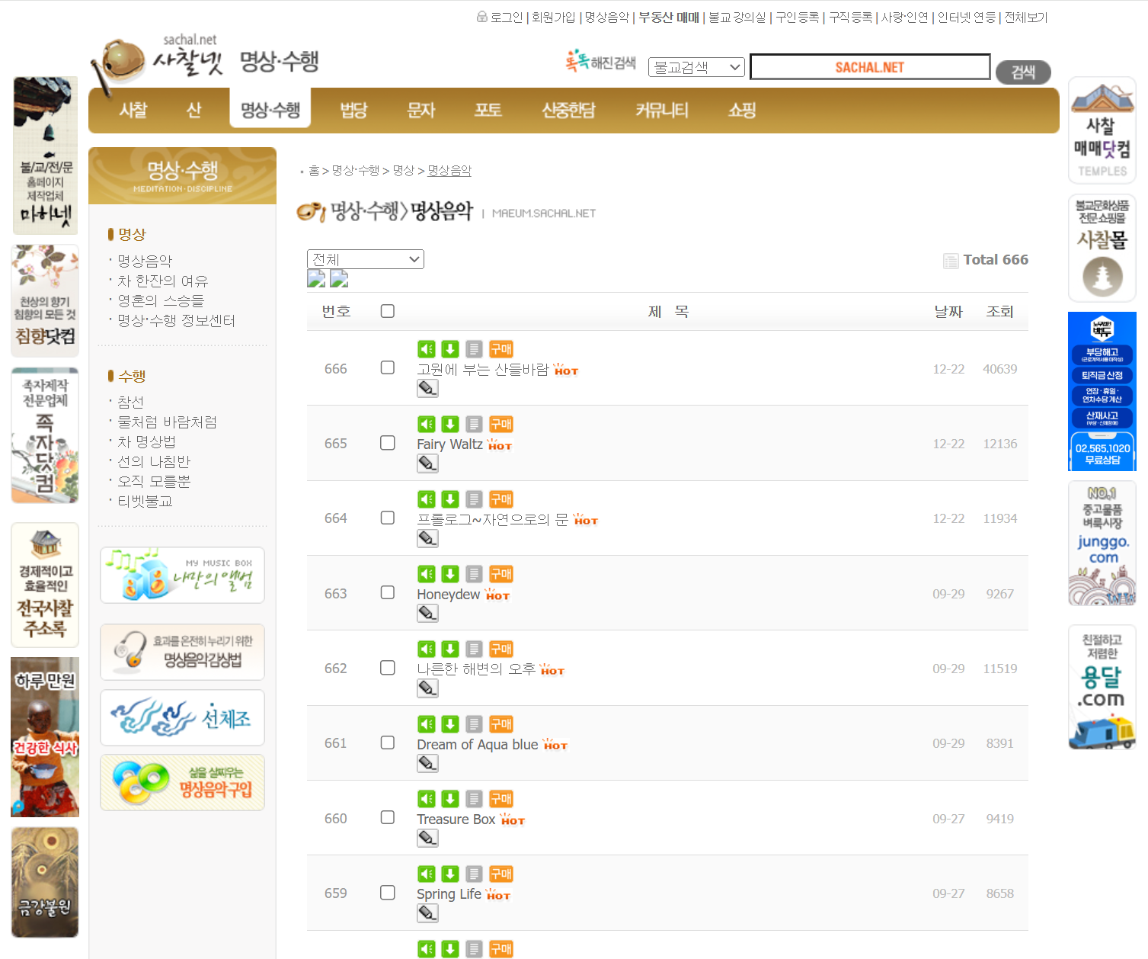Click the 로그인 login link at top
The image size is (1148, 959).
pos(507,18)
